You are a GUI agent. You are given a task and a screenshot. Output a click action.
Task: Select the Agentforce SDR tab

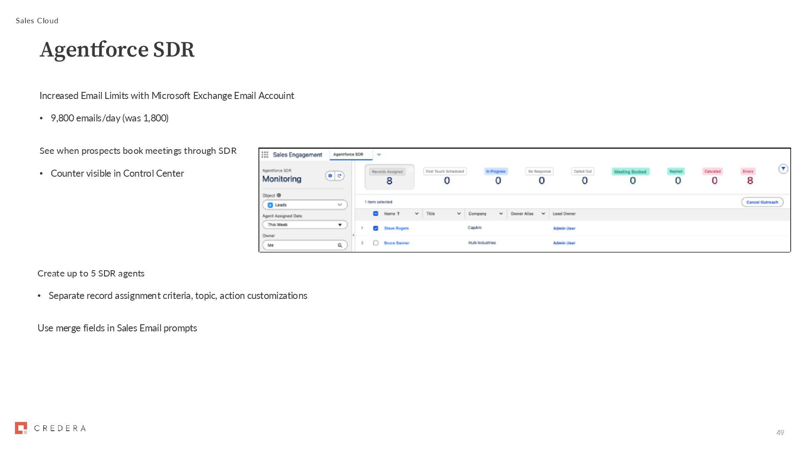click(x=348, y=155)
